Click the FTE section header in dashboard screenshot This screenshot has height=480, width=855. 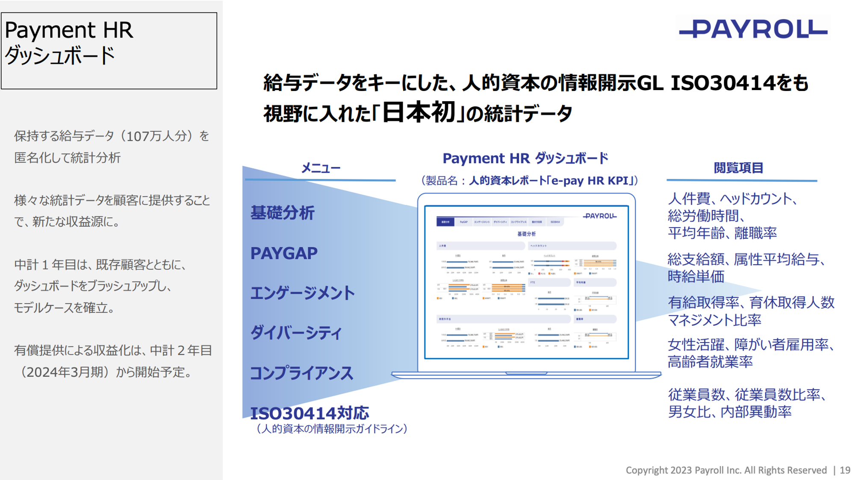[549, 282]
